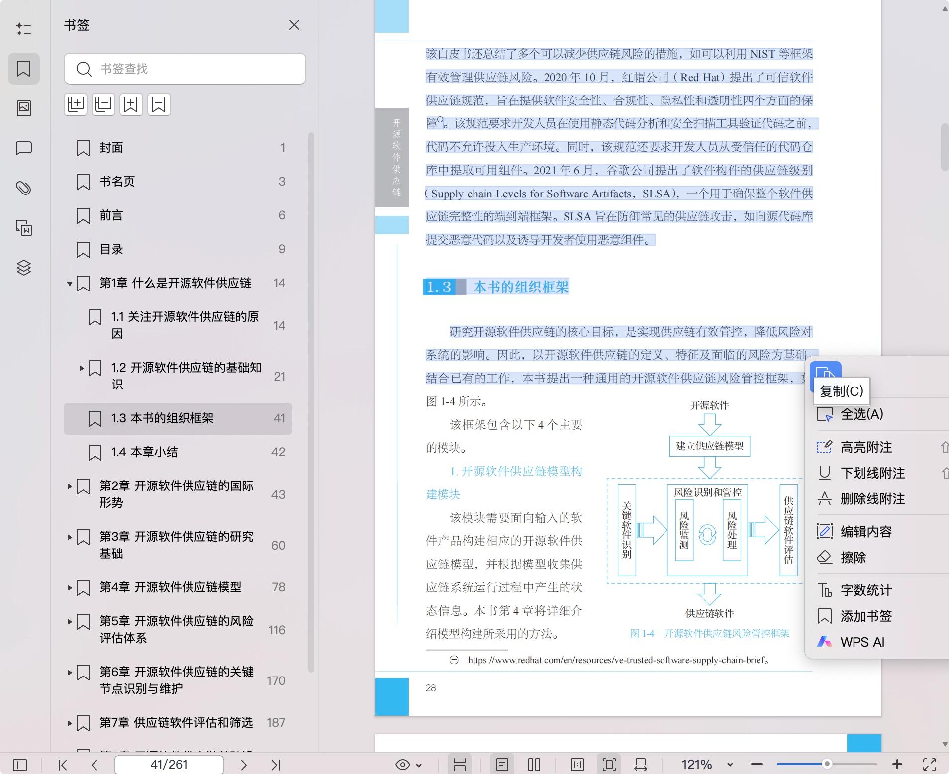Open the 封面 bookmark

click(178, 148)
